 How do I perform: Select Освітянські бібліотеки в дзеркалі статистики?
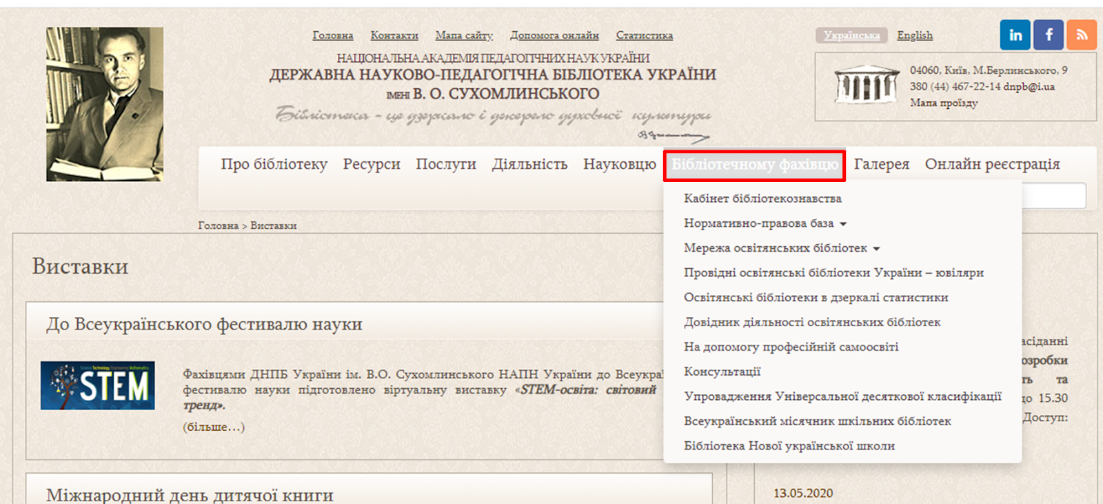click(x=816, y=298)
